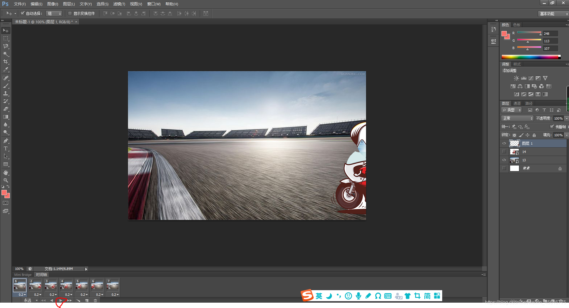569x308 pixels.
Task: Toggle the 传播帧 1 checkbox
Action: [552, 126]
